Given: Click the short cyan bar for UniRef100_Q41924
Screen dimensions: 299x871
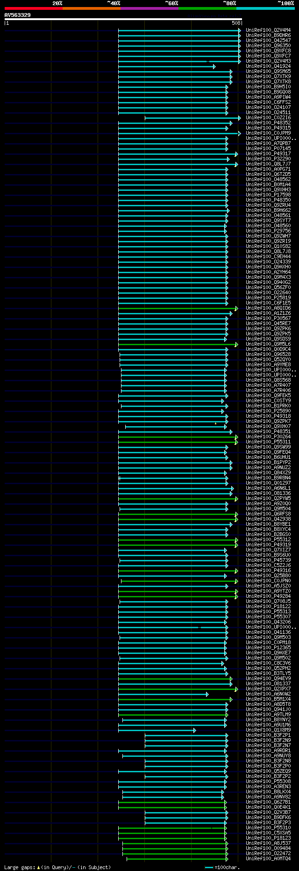Looking at the screenshot, I should (x=166, y=66).
